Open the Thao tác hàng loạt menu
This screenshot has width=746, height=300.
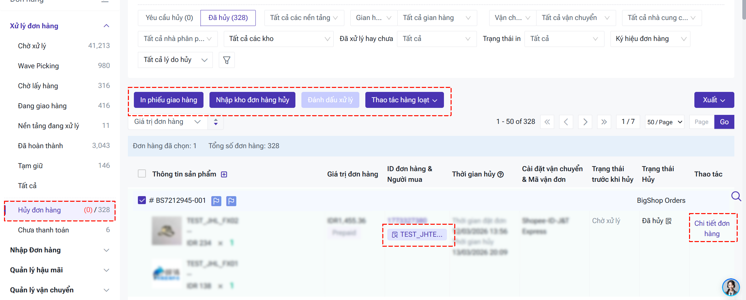[405, 100]
